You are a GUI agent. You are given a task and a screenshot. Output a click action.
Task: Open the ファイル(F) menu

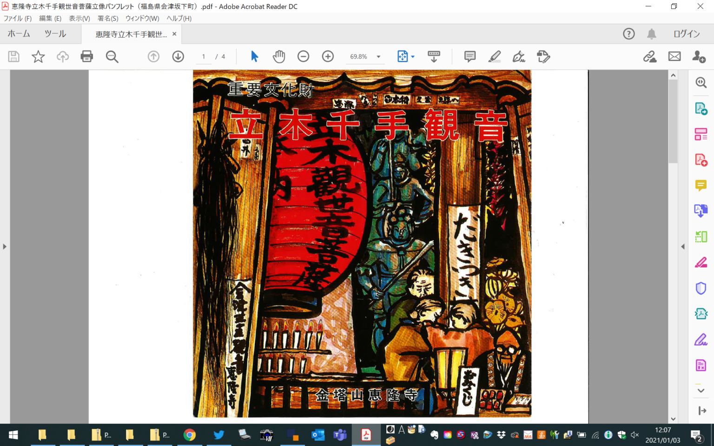[x=18, y=19]
